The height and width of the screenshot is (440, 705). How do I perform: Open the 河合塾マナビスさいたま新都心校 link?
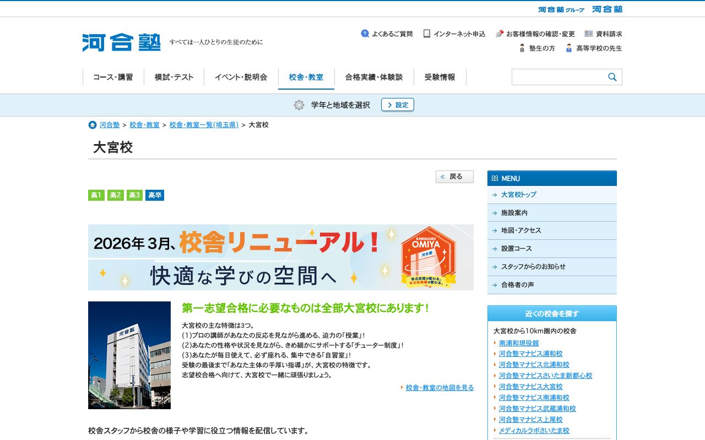(546, 376)
